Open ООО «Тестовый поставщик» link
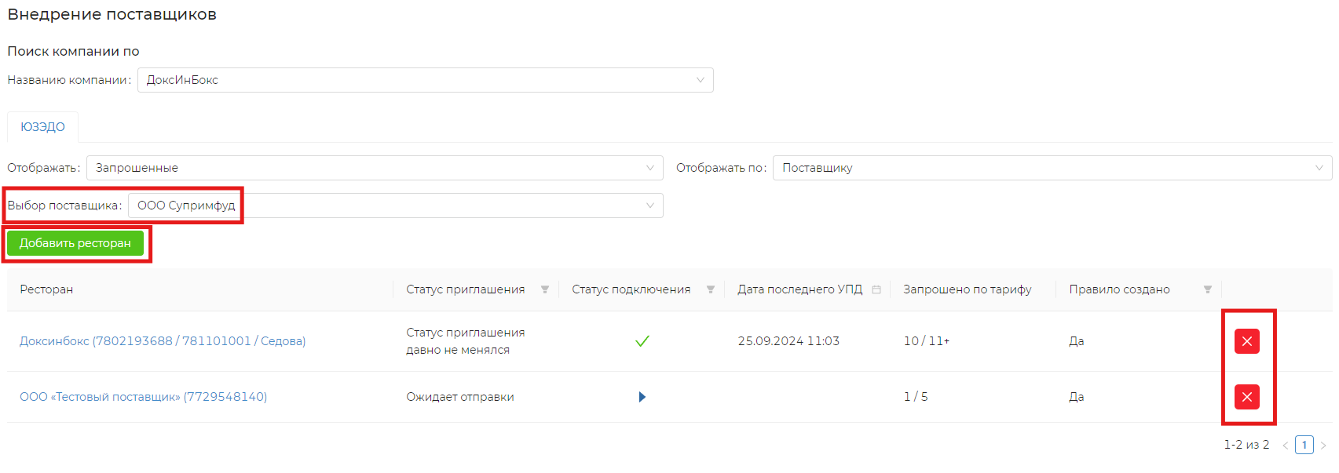1339x473 pixels. click(143, 397)
